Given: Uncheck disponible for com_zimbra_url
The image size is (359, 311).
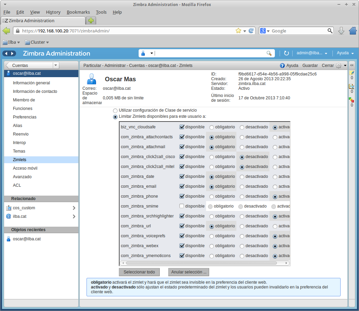Looking at the screenshot, I should (182, 226).
